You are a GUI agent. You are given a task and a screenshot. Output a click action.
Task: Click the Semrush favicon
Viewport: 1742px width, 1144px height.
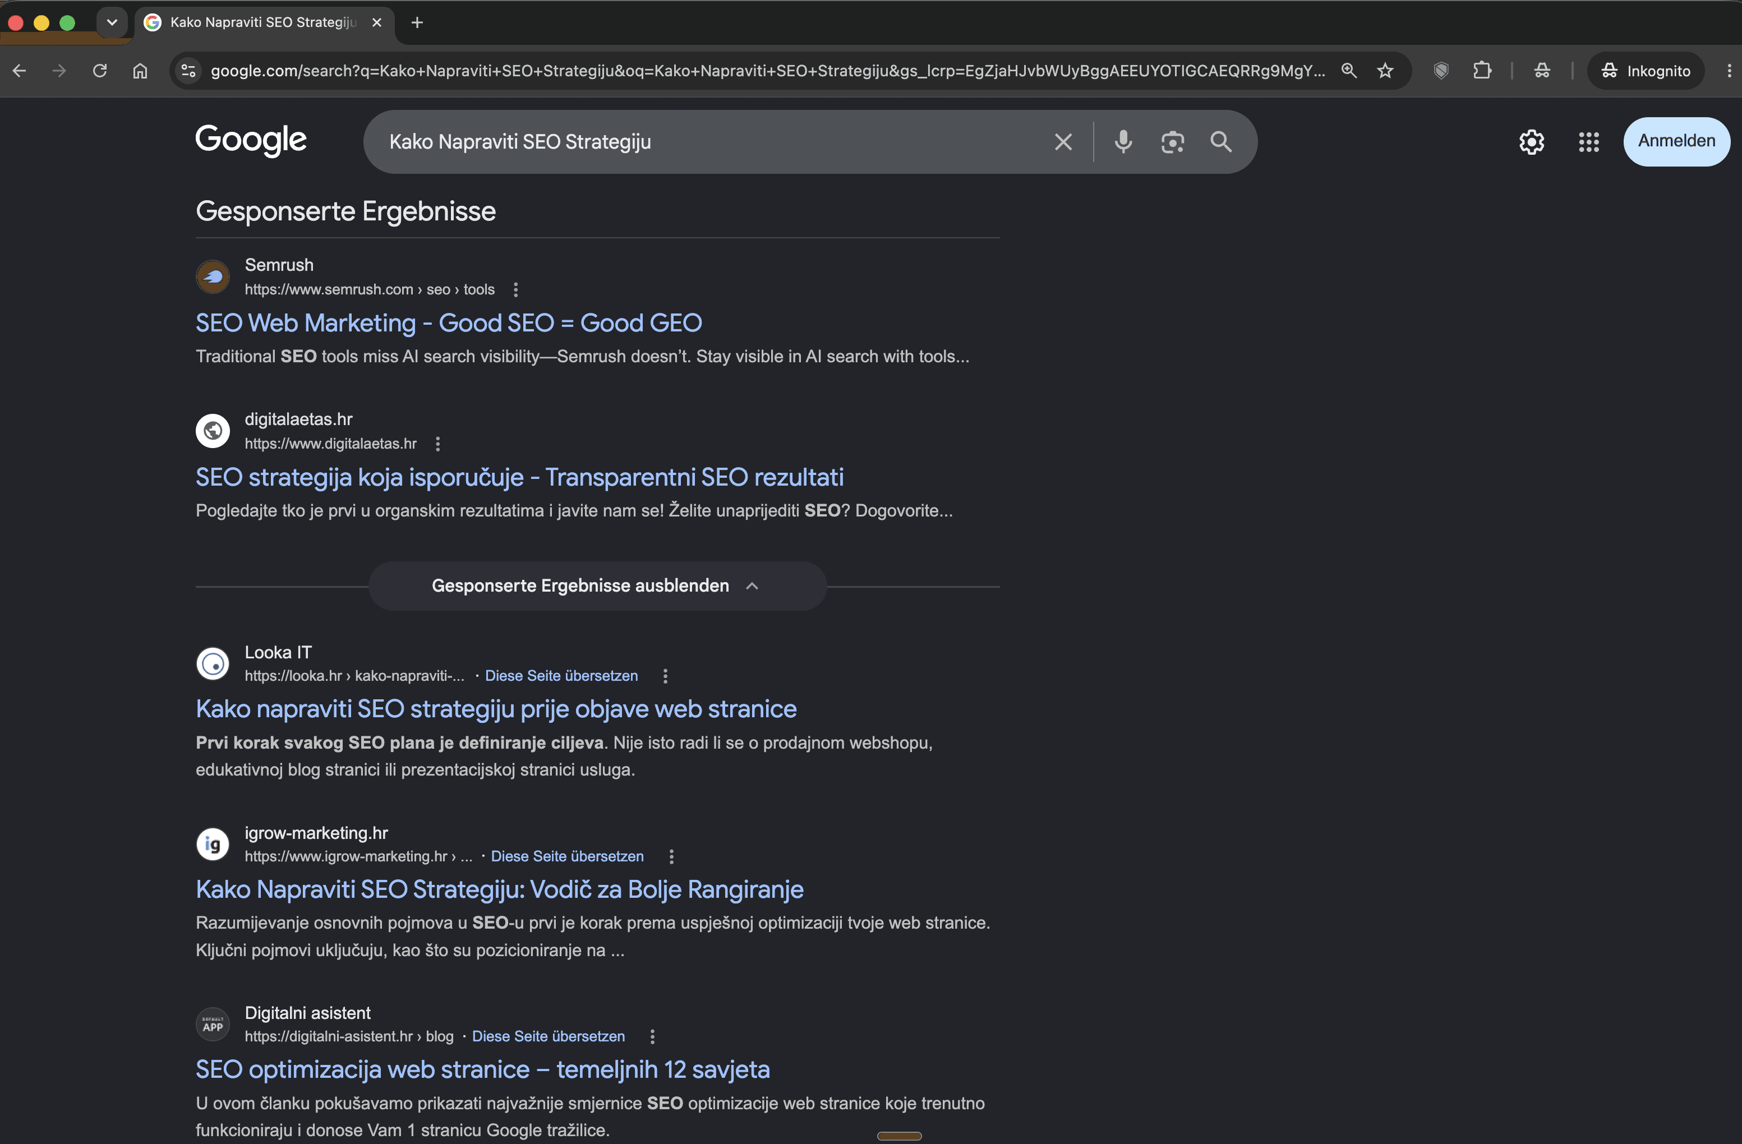[x=213, y=276]
